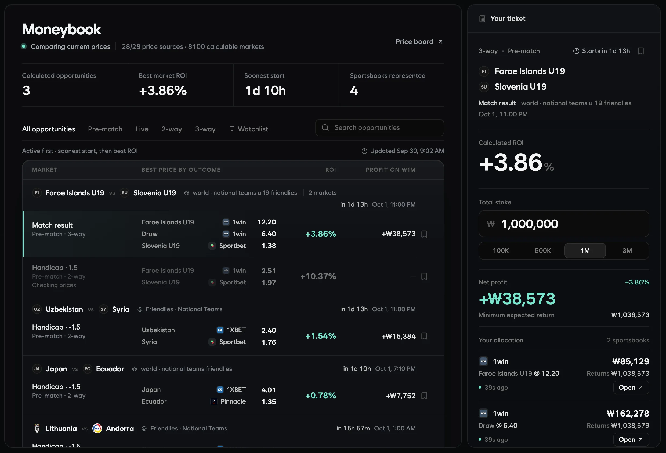
Task: Click the Andorra FAF crest icon
Action: (97, 428)
